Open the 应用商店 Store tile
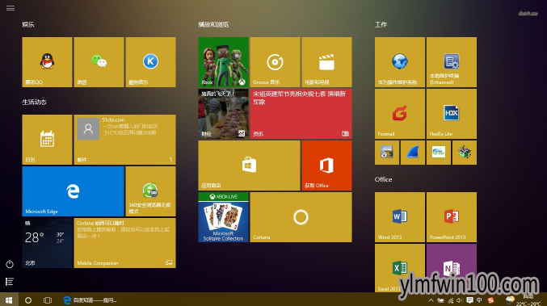The width and height of the screenshot is (547, 306). [x=249, y=166]
